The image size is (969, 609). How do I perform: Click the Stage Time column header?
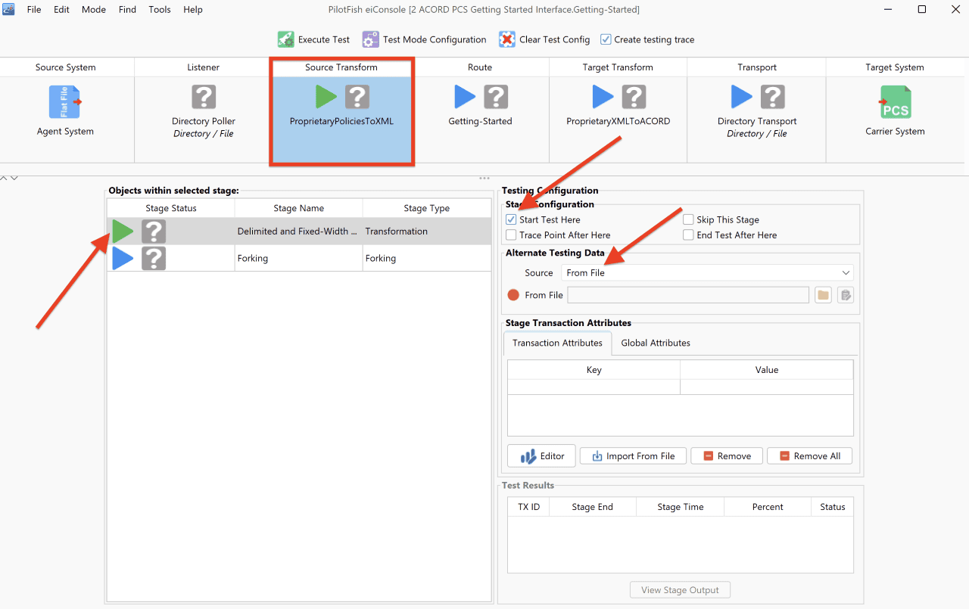[x=681, y=507]
